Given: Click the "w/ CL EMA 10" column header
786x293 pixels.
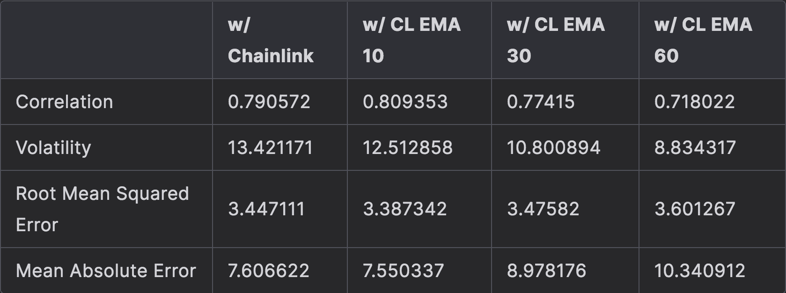Looking at the screenshot, I should point(411,40).
